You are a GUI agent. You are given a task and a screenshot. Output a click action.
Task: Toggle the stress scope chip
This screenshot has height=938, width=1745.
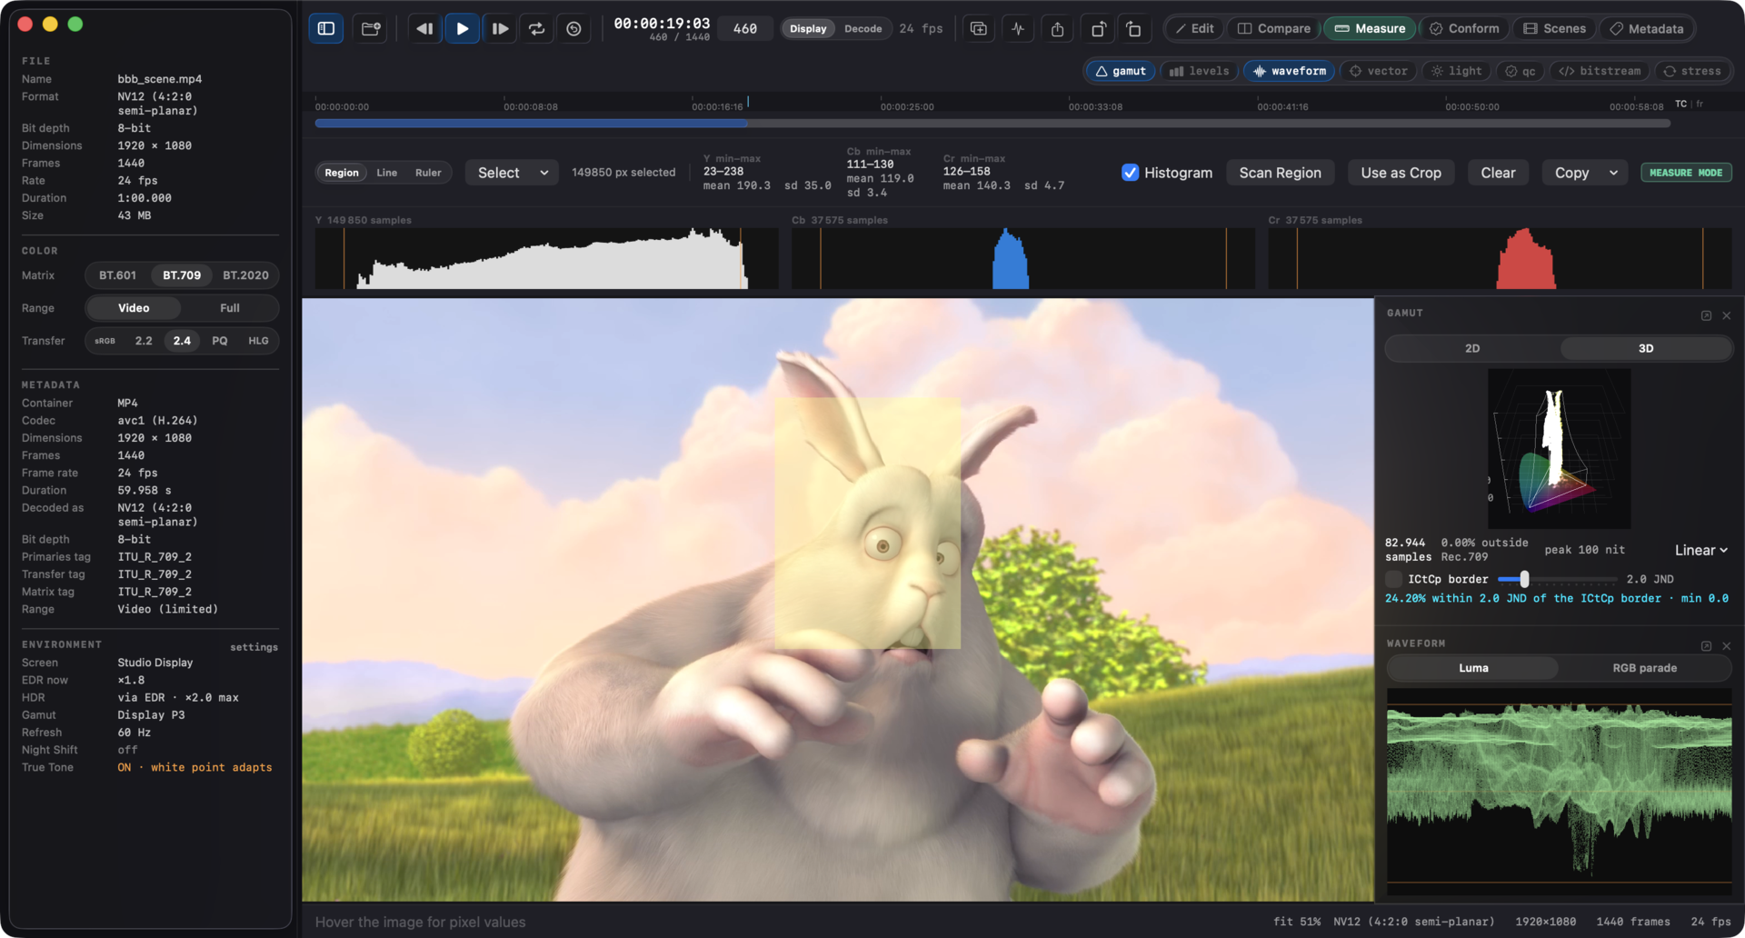pyautogui.click(x=1691, y=71)
